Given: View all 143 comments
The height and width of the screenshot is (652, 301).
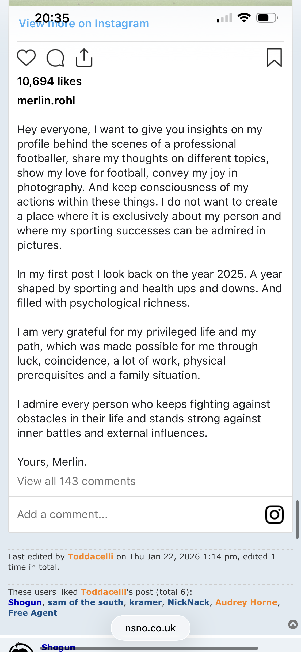Looking at the screenshot, I should (76, 481).
